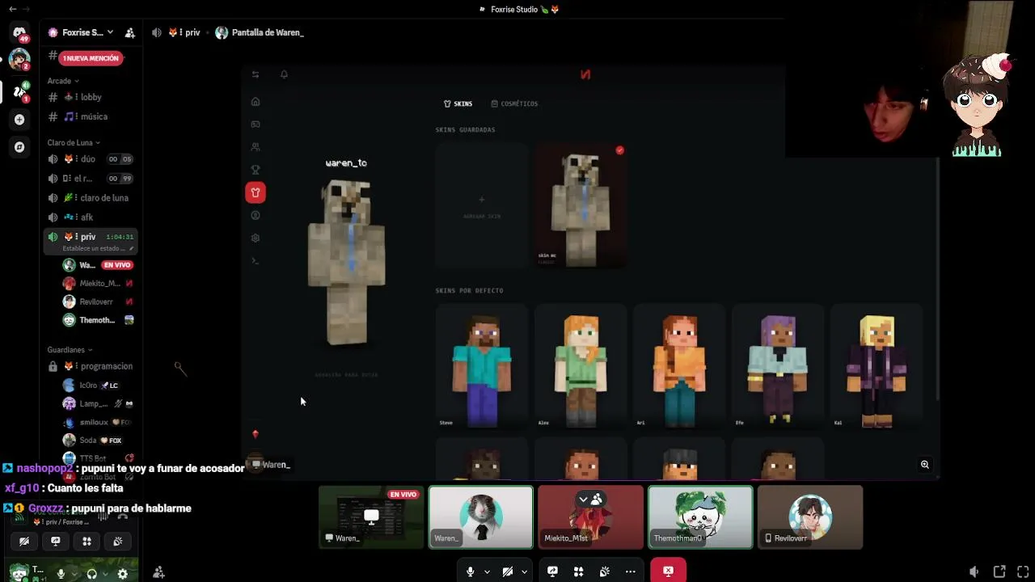Click the invite people icon beside Foxrise server name
This screenshot has height=582, width=1035.
click(x=130, y=32)
